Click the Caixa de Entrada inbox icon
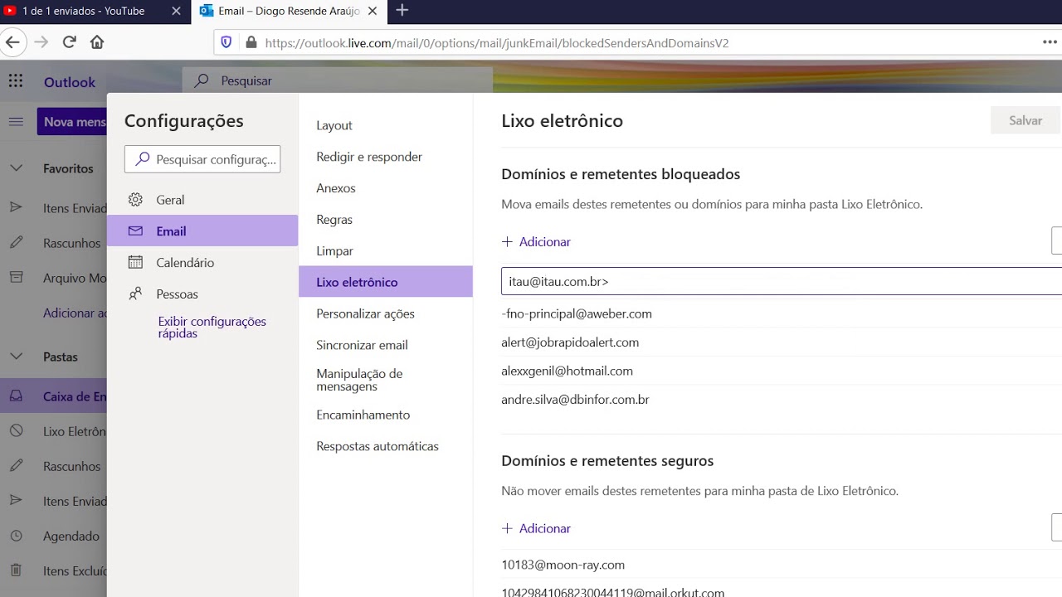The width and height of the screenshot is (1062, 597). [x=16, y=396]
